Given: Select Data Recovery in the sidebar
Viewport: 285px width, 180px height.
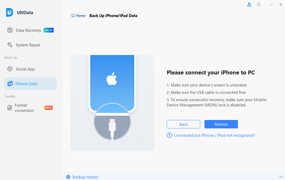Looking at the screenshot, I should [x=28, y=30].
